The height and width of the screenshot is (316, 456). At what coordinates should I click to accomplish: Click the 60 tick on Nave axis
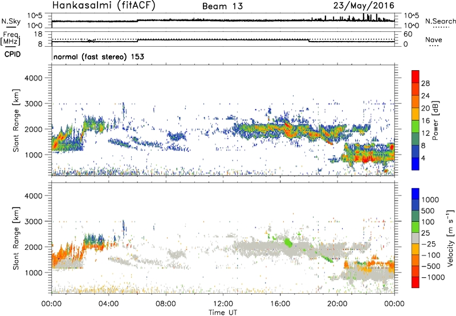pyautogui.click(x=408, y=34)
